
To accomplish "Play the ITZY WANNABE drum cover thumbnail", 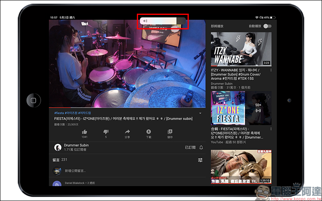I will 241,49.
